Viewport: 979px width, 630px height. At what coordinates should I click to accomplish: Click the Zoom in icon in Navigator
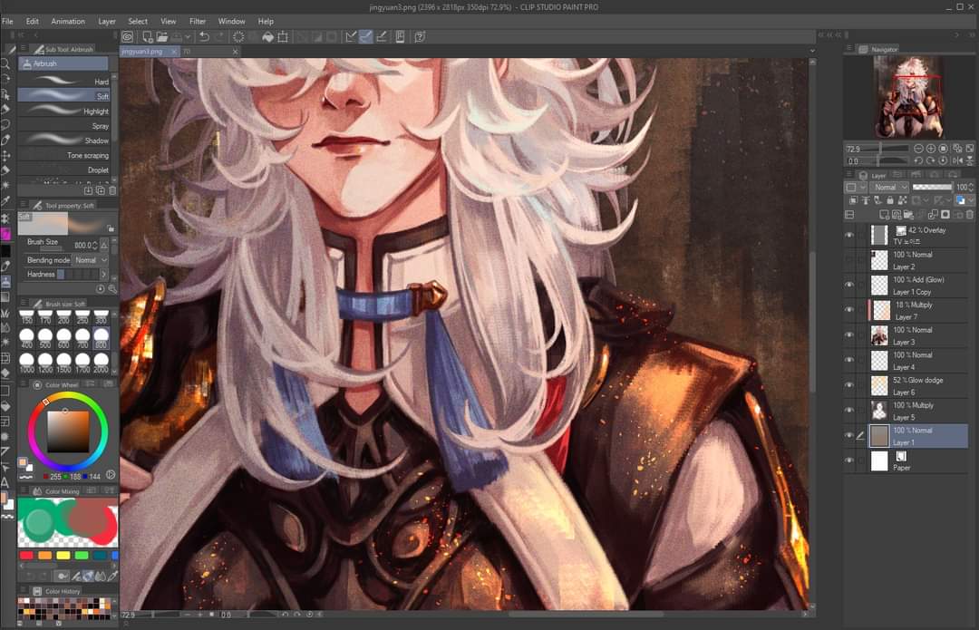931,149
